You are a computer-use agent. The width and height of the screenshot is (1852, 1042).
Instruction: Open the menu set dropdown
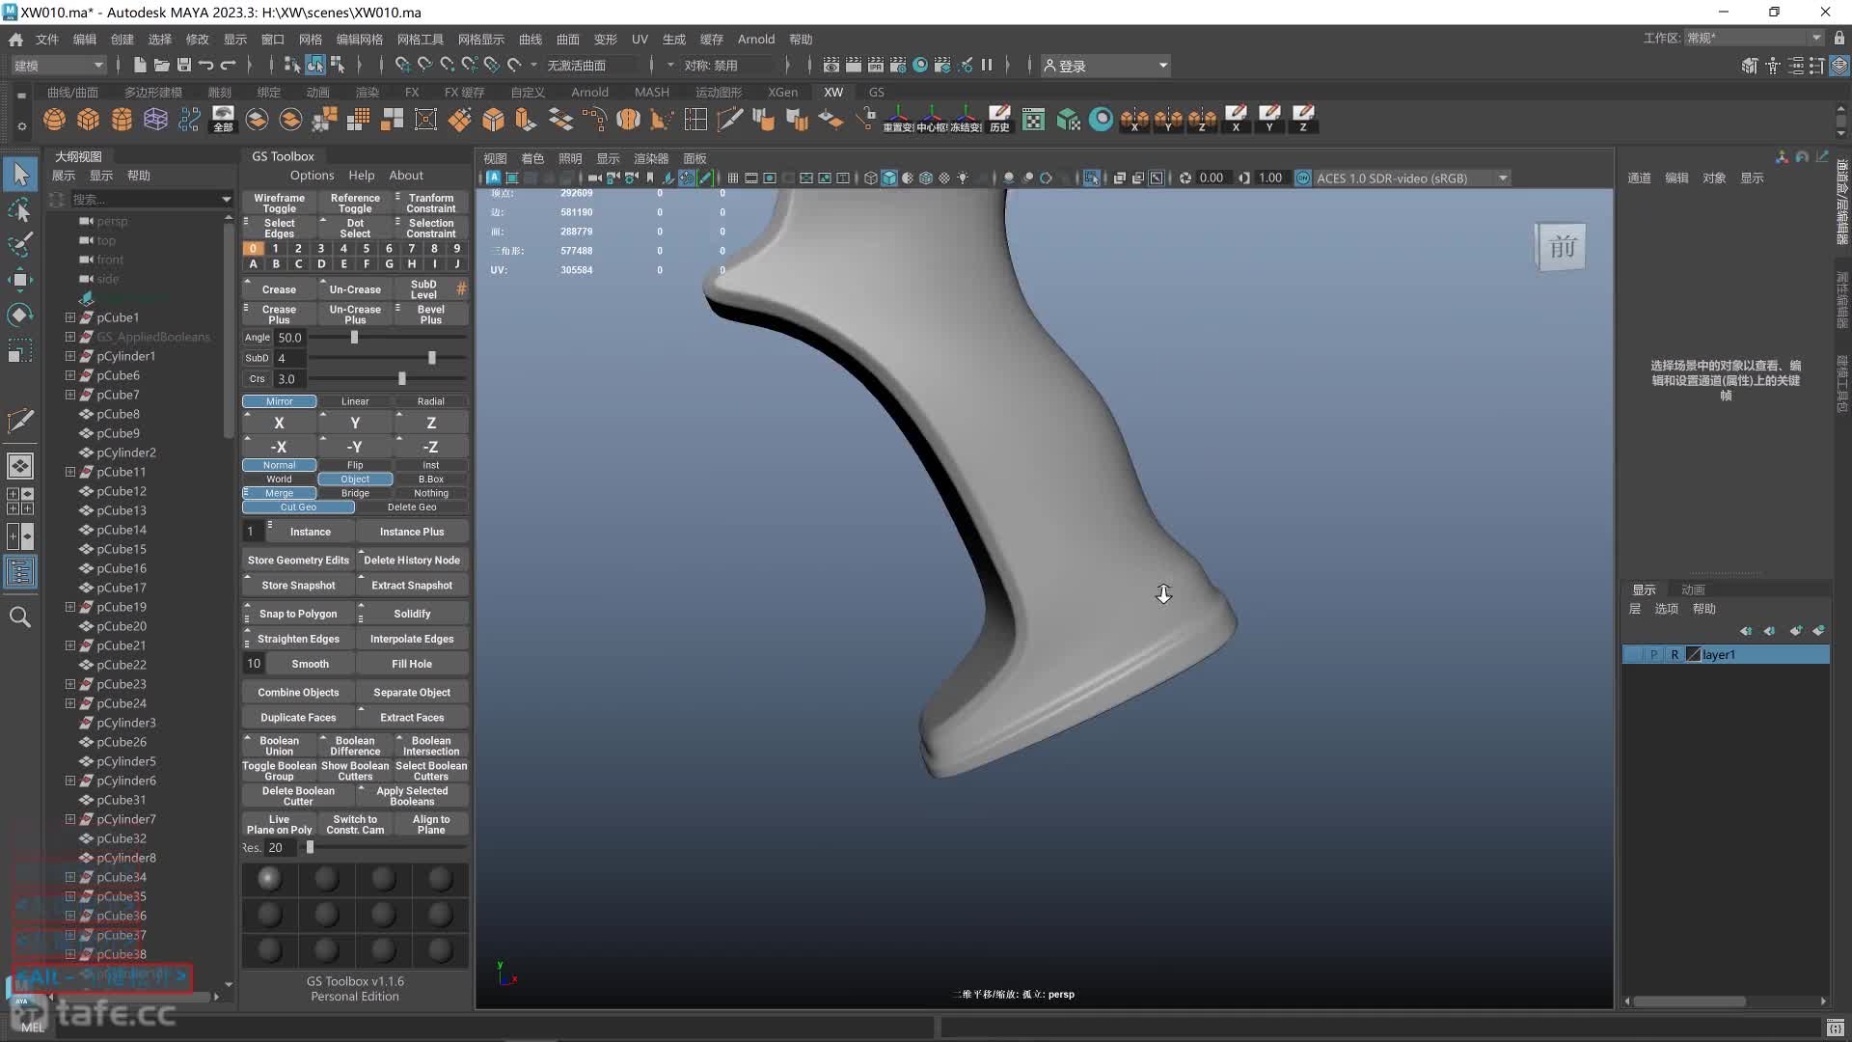tap(58, 66)
